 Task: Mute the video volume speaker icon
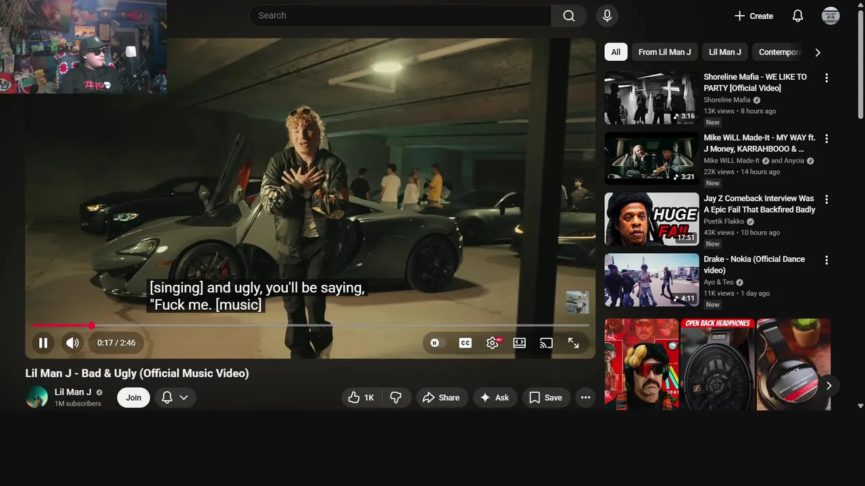pyautogui.click(x=72, y=343)
